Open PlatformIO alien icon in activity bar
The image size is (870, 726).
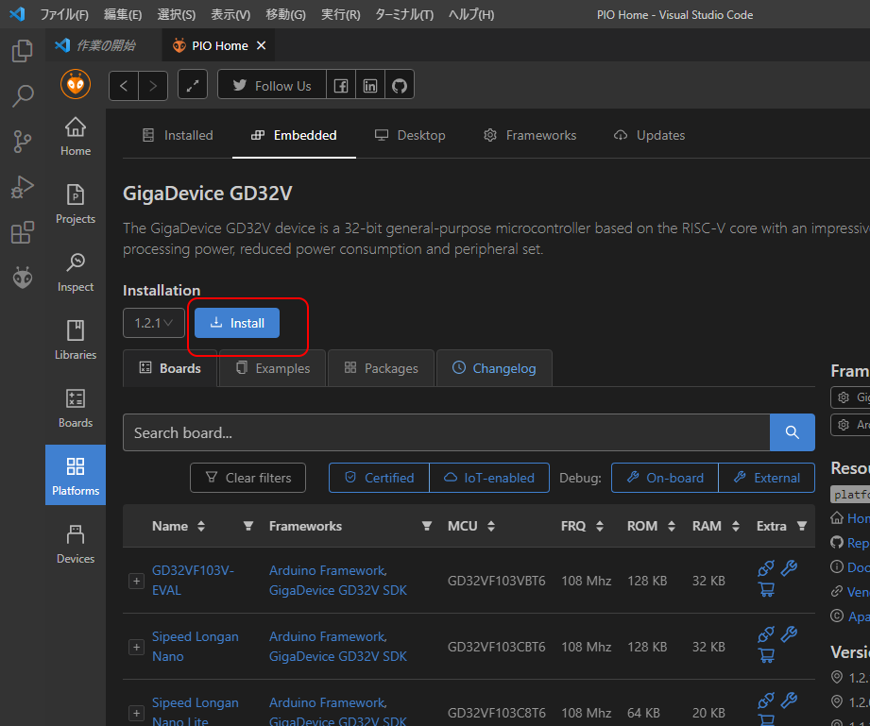(23, 278)
